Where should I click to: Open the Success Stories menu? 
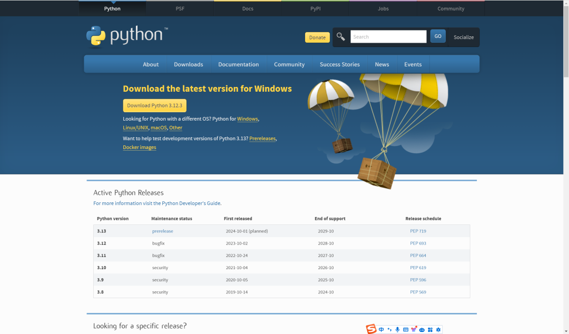coord(340,64)
